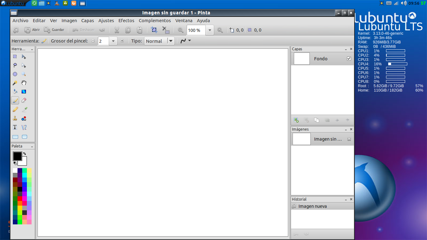Expand the brush thickness dropdown
Screen dimensions: 427x240
(x=113, y=41)
